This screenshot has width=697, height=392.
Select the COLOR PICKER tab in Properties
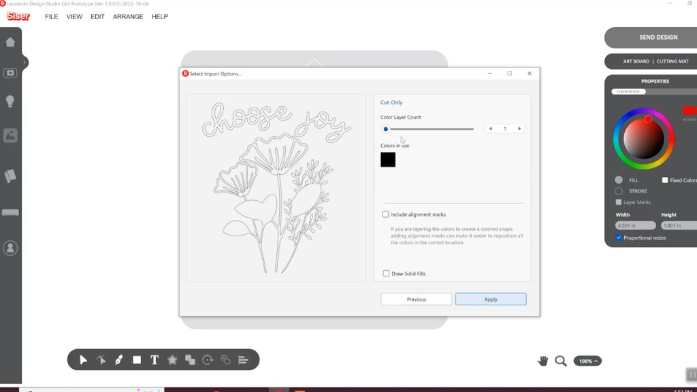[628, 92]
